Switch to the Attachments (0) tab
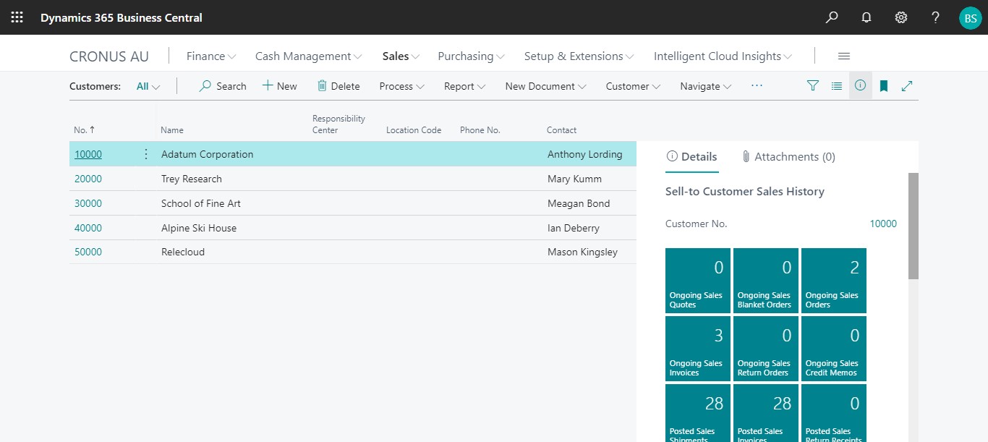988x442 pixels. [x=788, y=157]
